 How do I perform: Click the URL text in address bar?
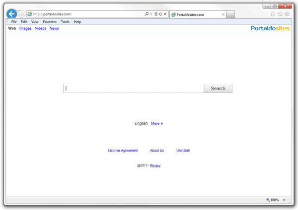(52, 14)
